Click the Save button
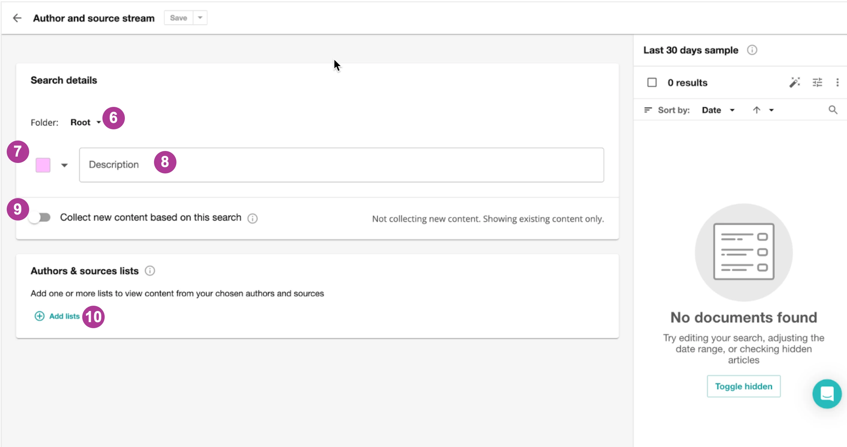 click(178, 18)
